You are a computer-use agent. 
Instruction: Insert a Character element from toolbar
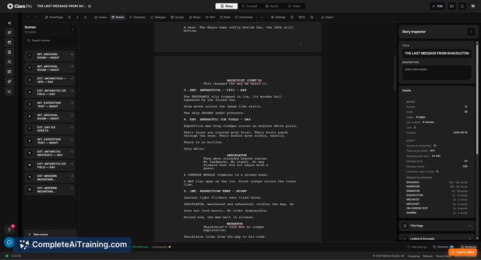coord(137,17)
